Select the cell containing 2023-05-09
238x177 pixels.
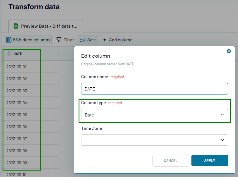point(17,163)
